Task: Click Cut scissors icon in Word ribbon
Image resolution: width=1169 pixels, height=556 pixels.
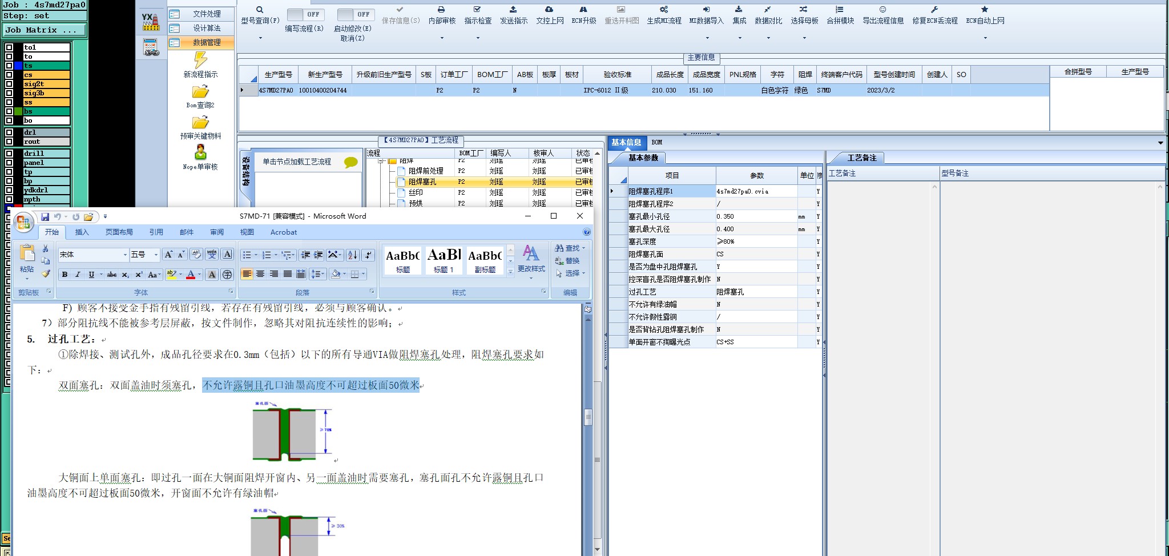Action: [46, 248]
